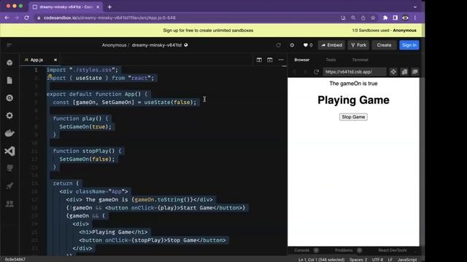Open the CodeSandbox hamburger menu
This screenshot has height=262, width=467.
click(x=9, y=45)
